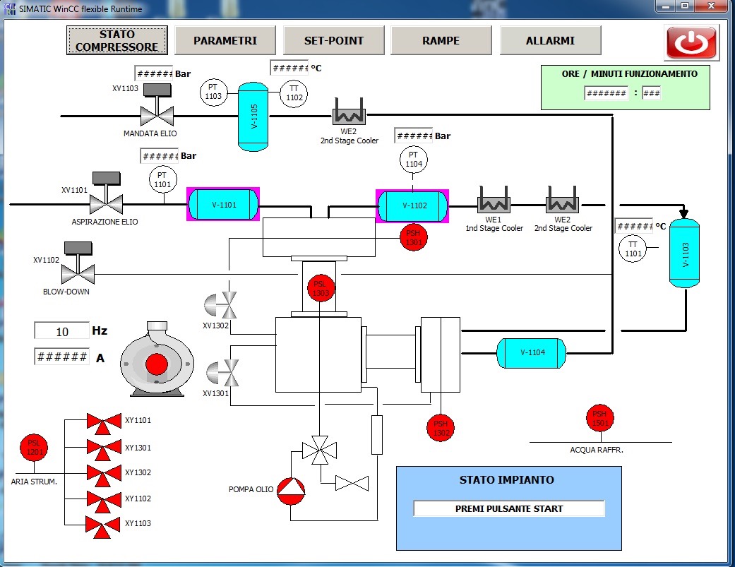Open the SET-POINT screen

click(x=333, y=40)
